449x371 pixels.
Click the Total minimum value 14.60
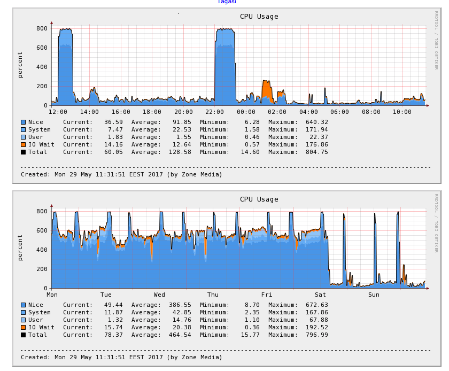click(x=250, y=152)
